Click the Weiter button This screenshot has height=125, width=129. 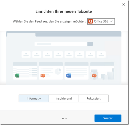coord(108,118)
